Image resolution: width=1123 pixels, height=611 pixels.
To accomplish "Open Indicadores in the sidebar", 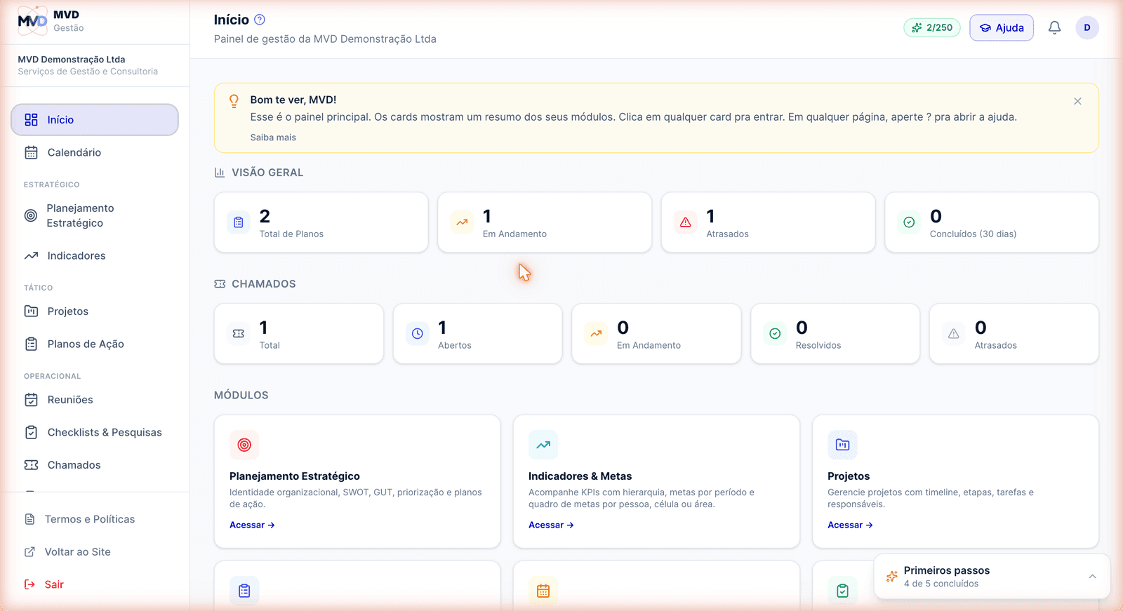I will coord(95,256).
